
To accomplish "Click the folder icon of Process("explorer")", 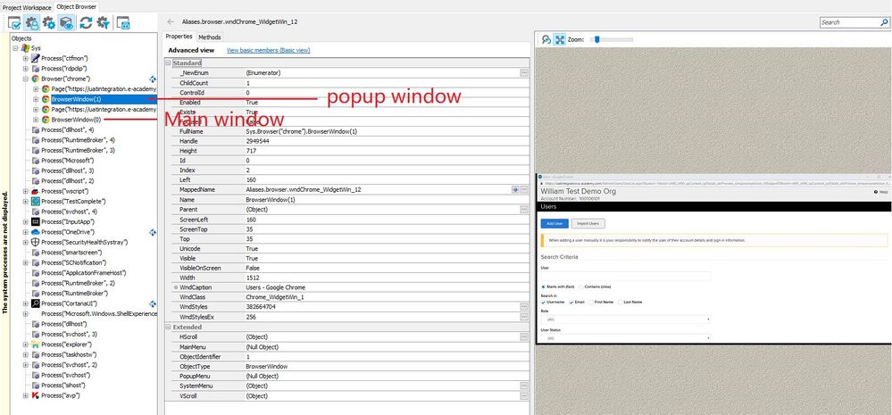I will tap(36, 344).
